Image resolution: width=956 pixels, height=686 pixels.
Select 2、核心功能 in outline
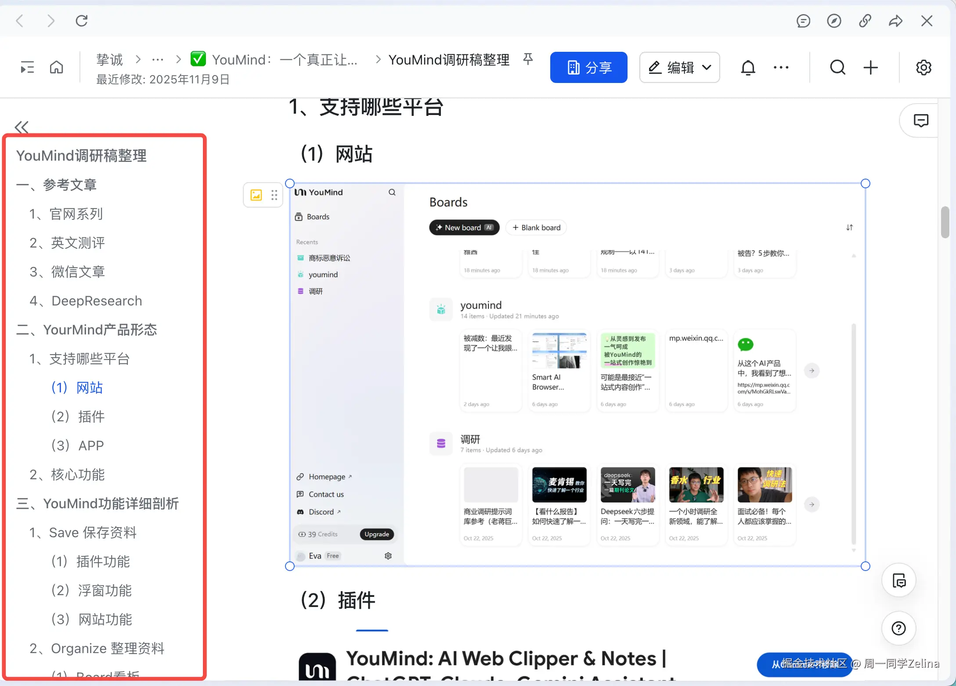pos(67,474)
